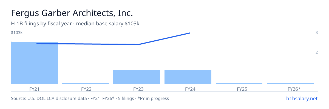Click the FY21 filings bar
This screenshot has width=329, height=109.
click(x=34, y=63)
